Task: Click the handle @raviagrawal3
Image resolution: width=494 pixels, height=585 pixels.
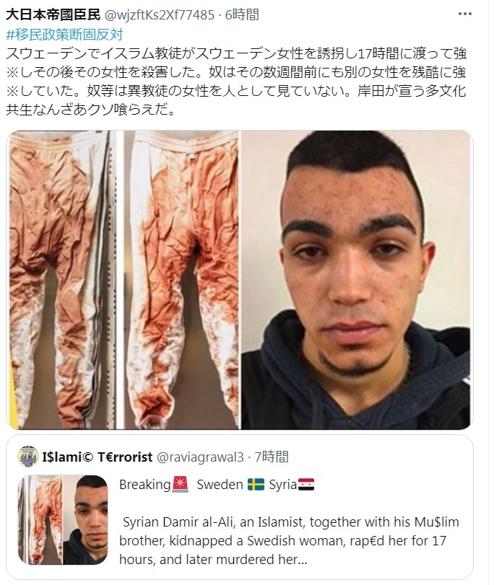Action: click(200, 457)
